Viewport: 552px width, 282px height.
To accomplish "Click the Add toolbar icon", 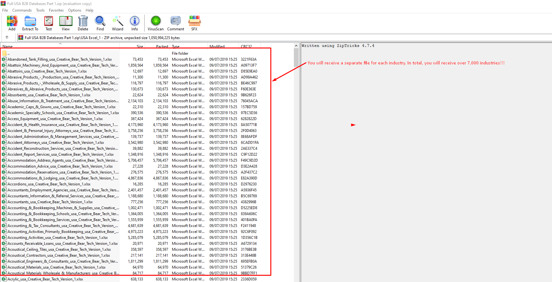I will pos(12,23).
